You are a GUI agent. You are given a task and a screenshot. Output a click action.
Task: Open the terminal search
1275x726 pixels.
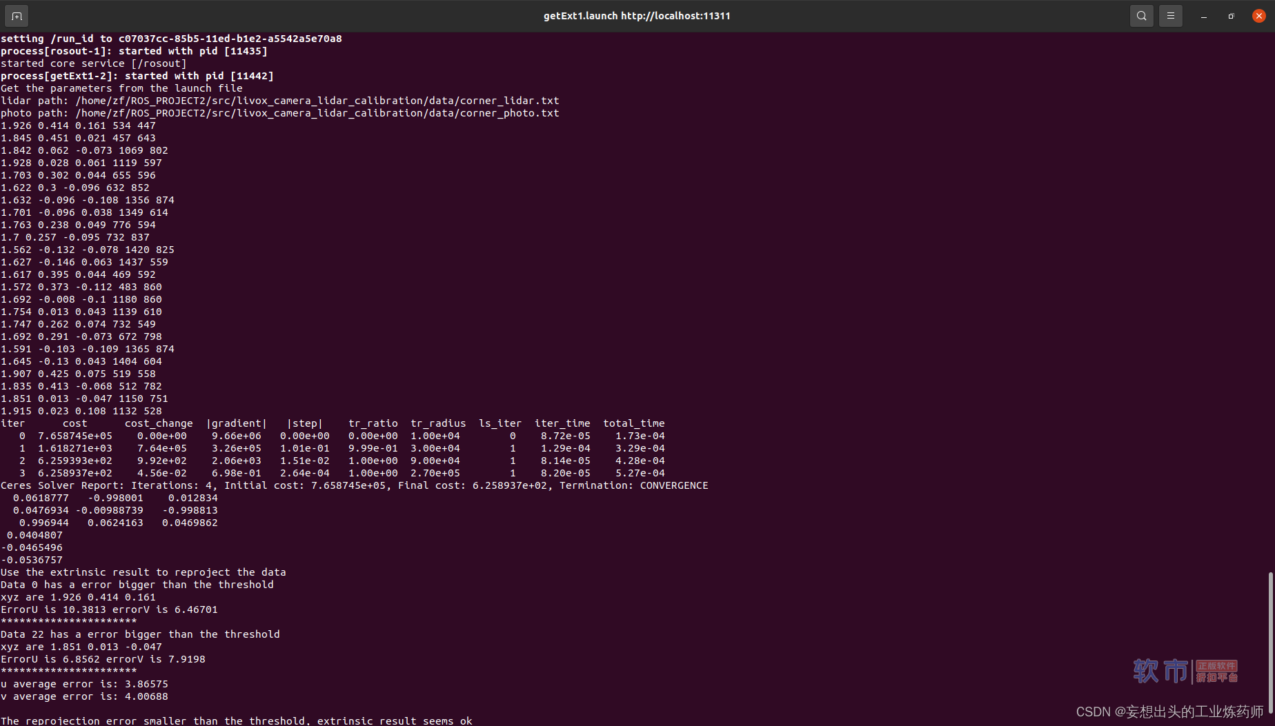coord(1142,15)
